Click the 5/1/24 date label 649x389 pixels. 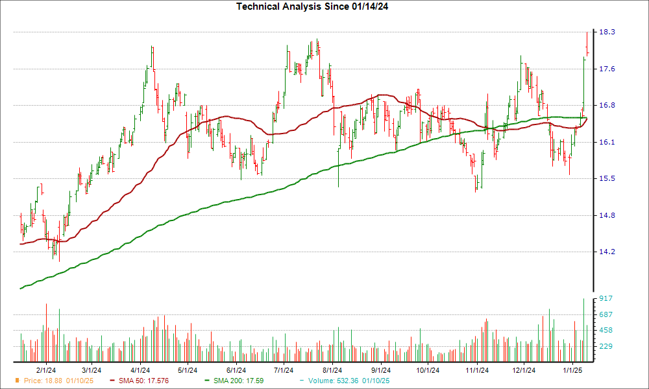coord(188,370)
